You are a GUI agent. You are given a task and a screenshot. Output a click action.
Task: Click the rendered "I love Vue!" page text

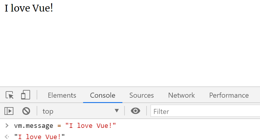(29, 8)
